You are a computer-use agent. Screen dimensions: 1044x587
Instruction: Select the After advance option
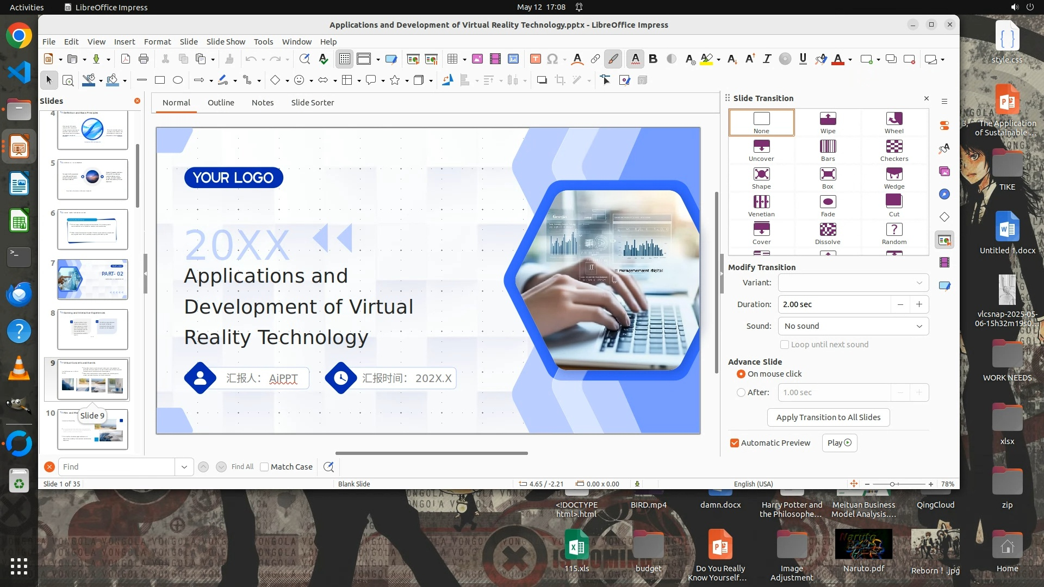tap(741, 392)
